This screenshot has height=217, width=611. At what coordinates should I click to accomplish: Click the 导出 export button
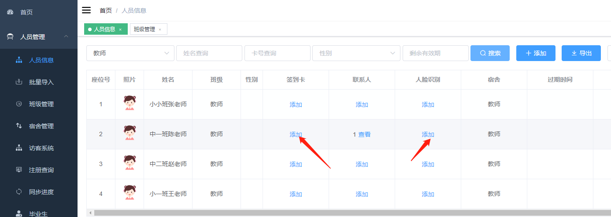pyautogui.click(x=581, y=53)
